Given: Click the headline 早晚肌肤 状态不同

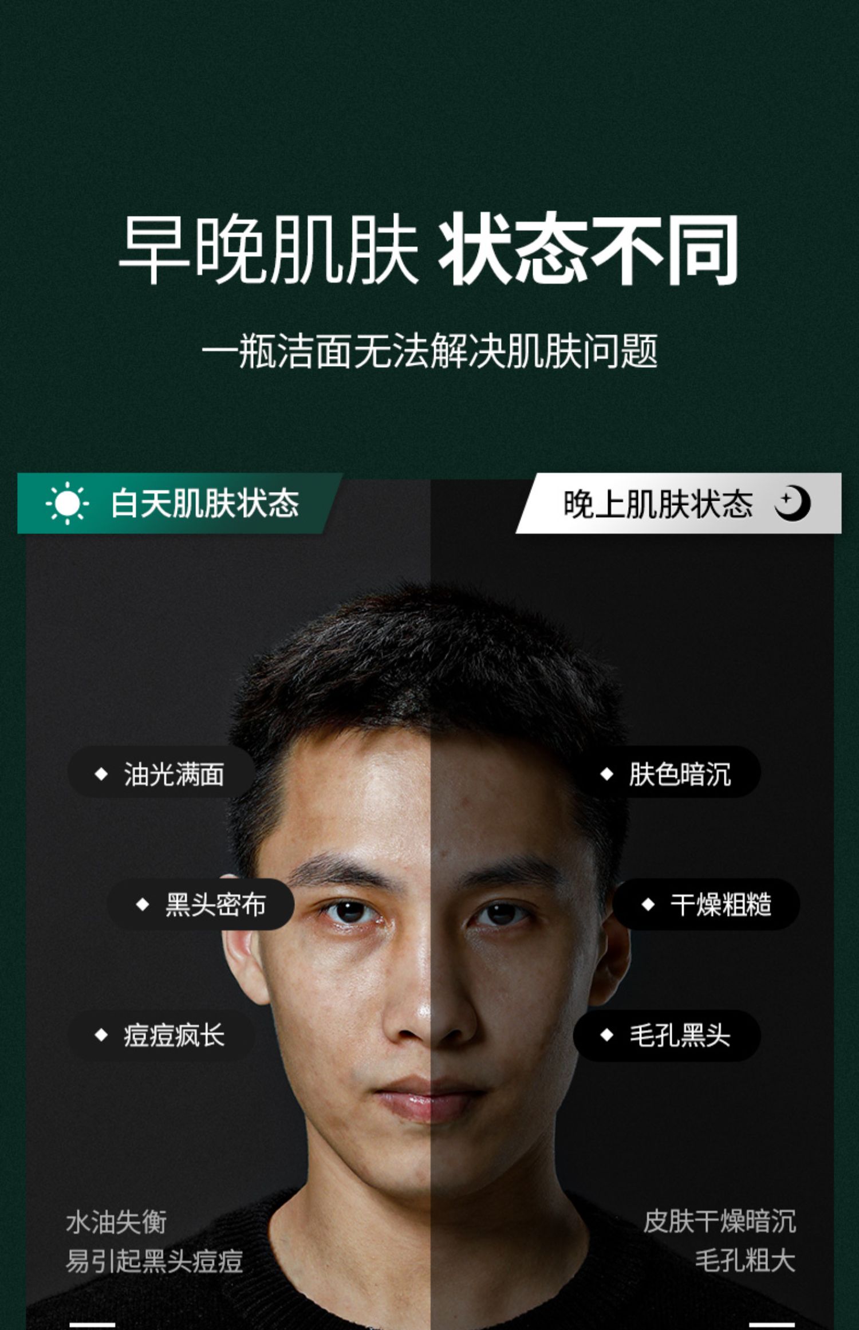Looking at the screenshot, I should pyautogui.click(x=428, y=249).
